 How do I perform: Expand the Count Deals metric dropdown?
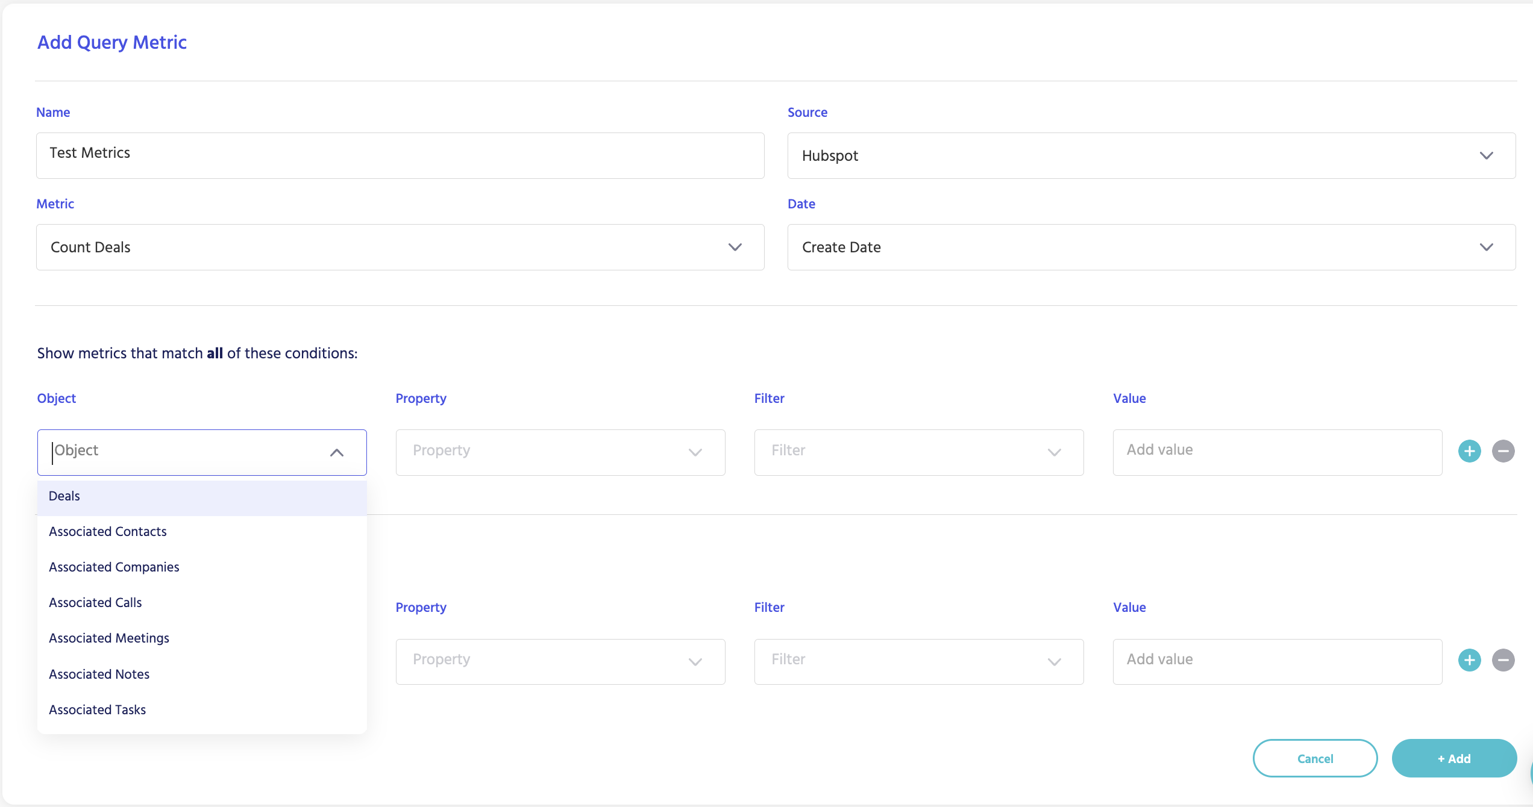[x=400, y=247]
